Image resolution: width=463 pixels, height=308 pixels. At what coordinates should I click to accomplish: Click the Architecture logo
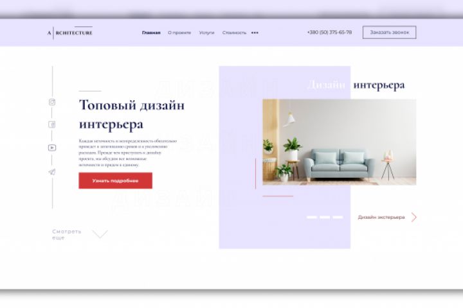pos(70,33)
